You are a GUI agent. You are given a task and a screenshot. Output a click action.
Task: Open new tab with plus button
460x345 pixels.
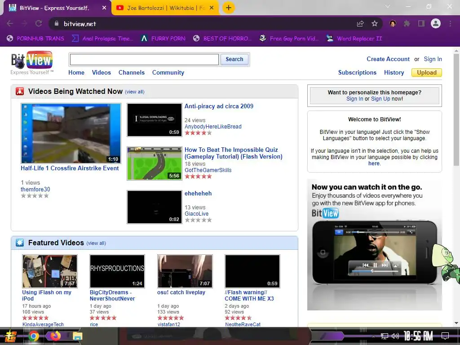click(229, 8)
